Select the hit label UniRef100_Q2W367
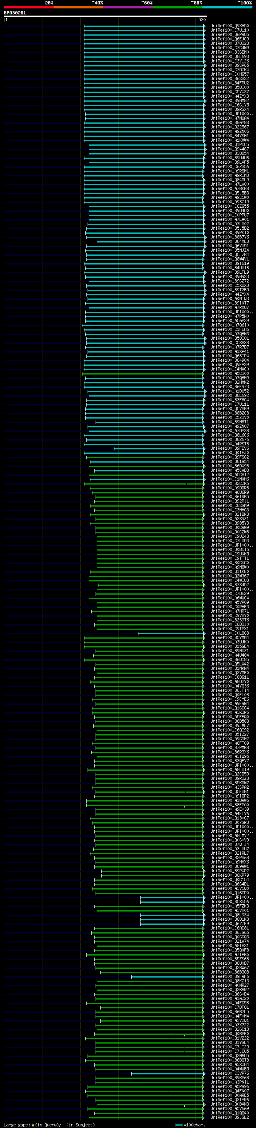The width and height of the screenshot is (256, 1128). coord(230,576)
